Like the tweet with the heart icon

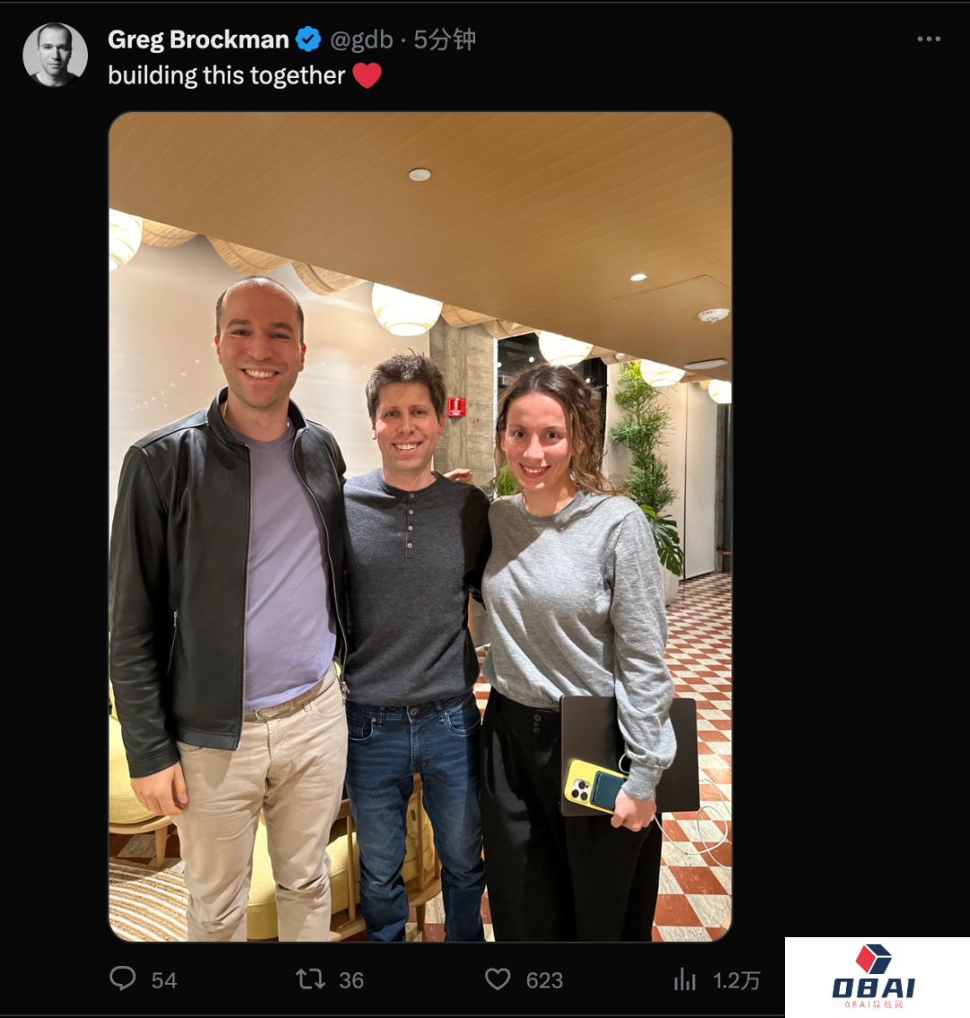[498, 979]
